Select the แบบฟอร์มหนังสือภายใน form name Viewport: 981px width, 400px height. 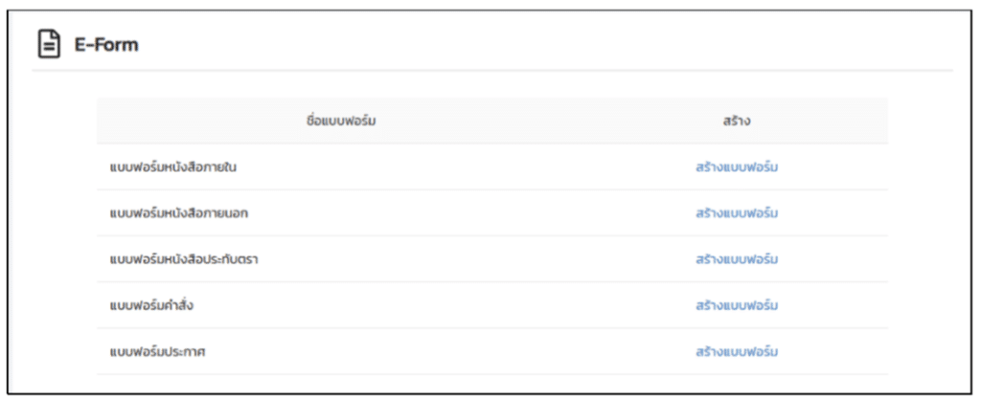[x=172, y=167]
